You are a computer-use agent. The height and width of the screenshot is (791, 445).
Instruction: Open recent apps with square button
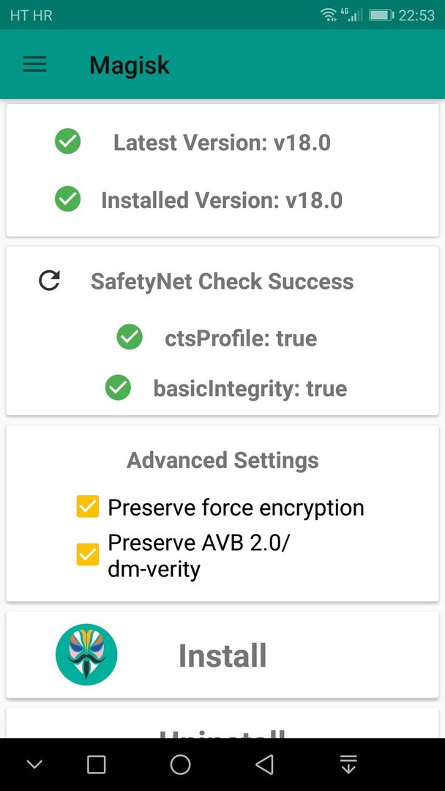[97, 764]
